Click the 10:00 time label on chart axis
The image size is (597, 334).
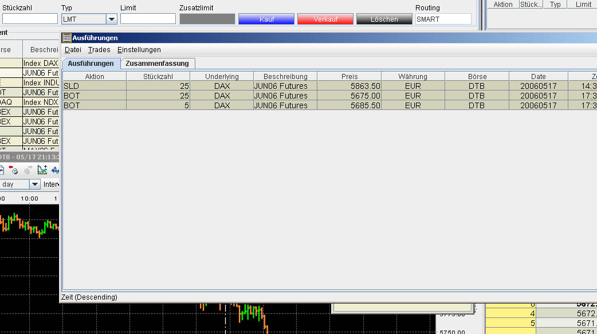[x=29, y=198]
